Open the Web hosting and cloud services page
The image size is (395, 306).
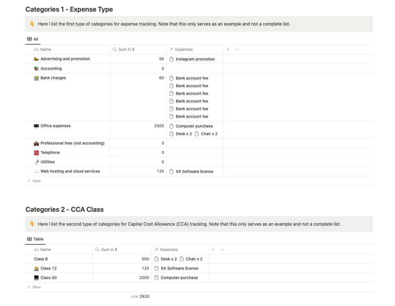point(70,171)
